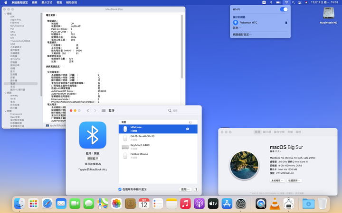Click the battery icon in the menu bar
The image size is (342, 213).
tap(278, 2)
